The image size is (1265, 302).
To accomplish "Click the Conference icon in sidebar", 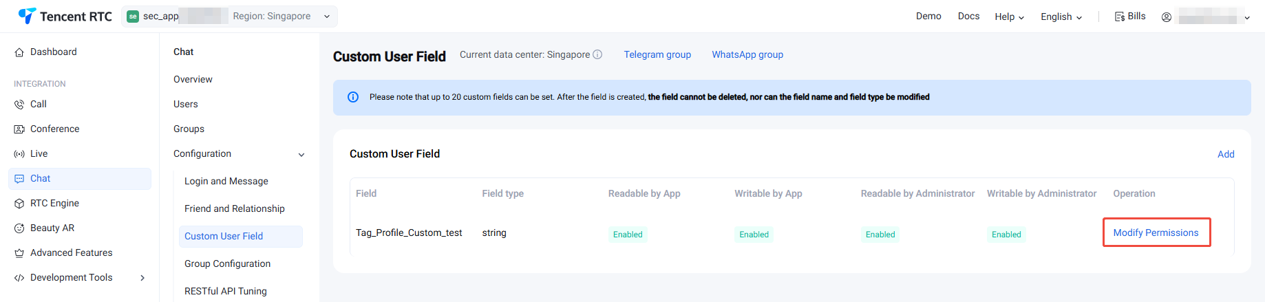I will 19,129.
